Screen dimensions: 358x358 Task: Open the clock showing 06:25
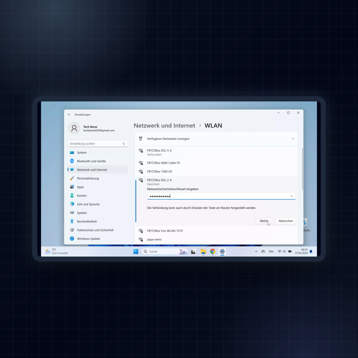(x=301, y=251)
